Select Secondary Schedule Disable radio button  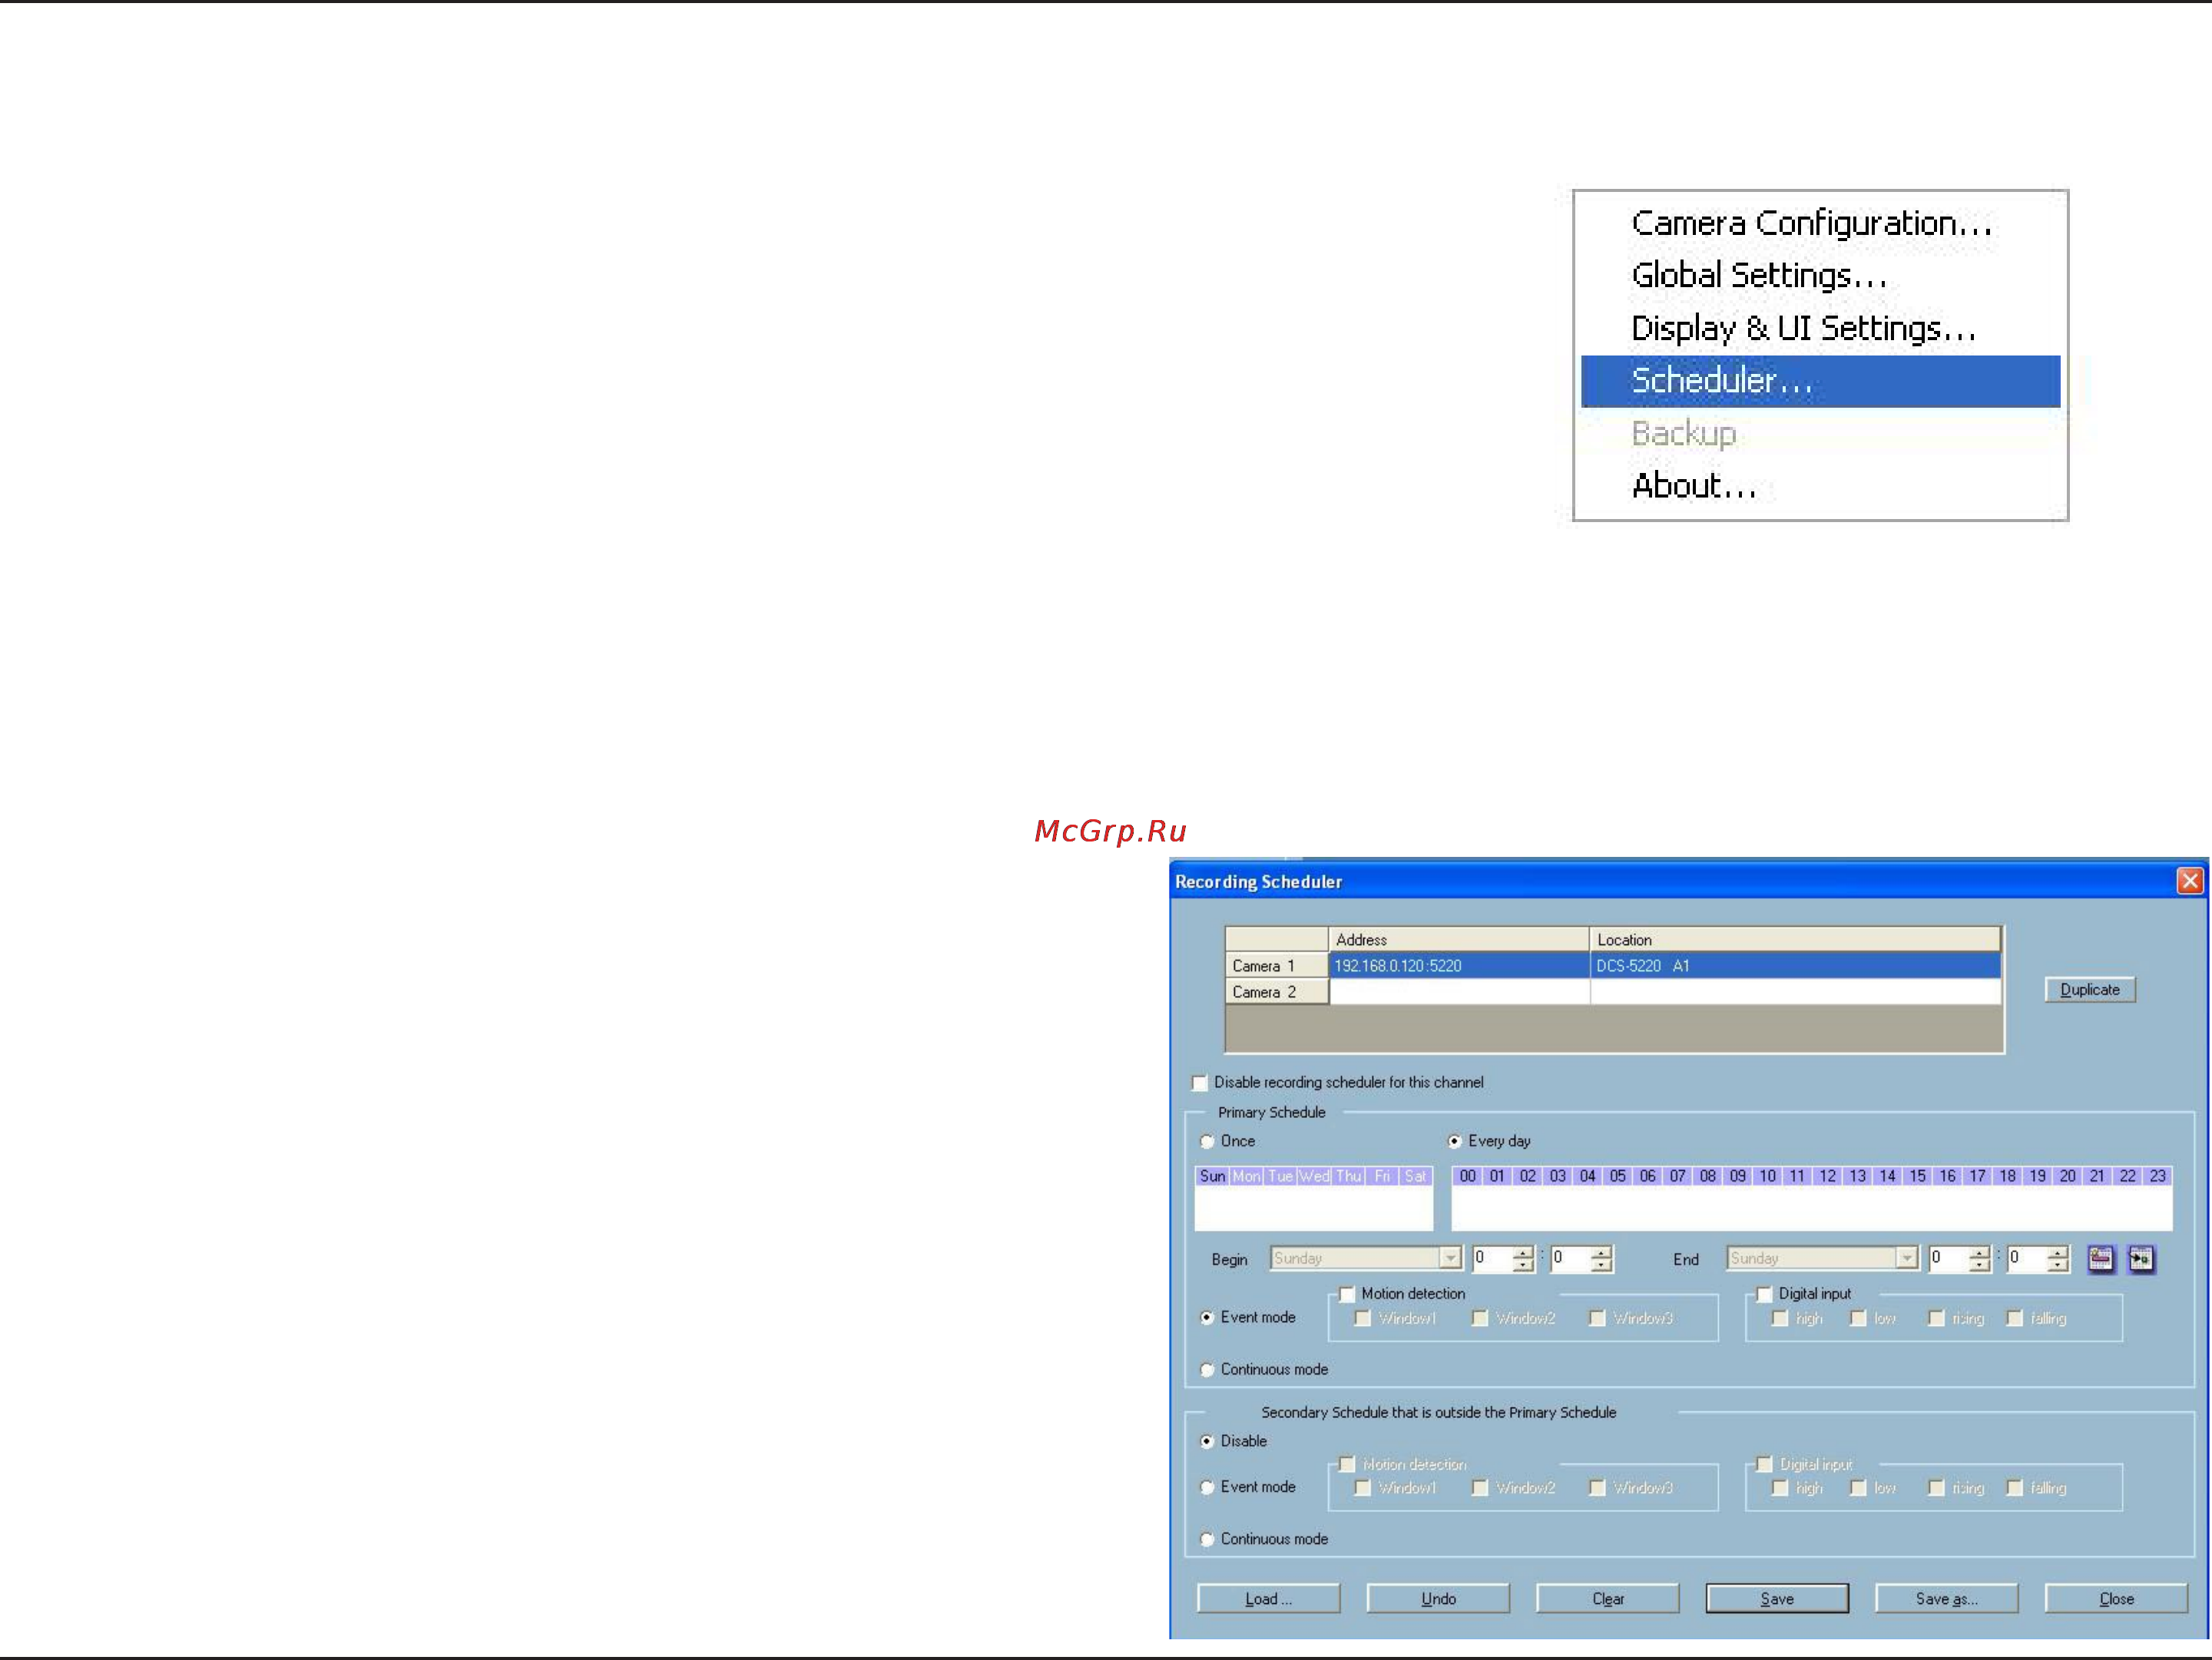pyautogui.click(x=1208, y=1441)
